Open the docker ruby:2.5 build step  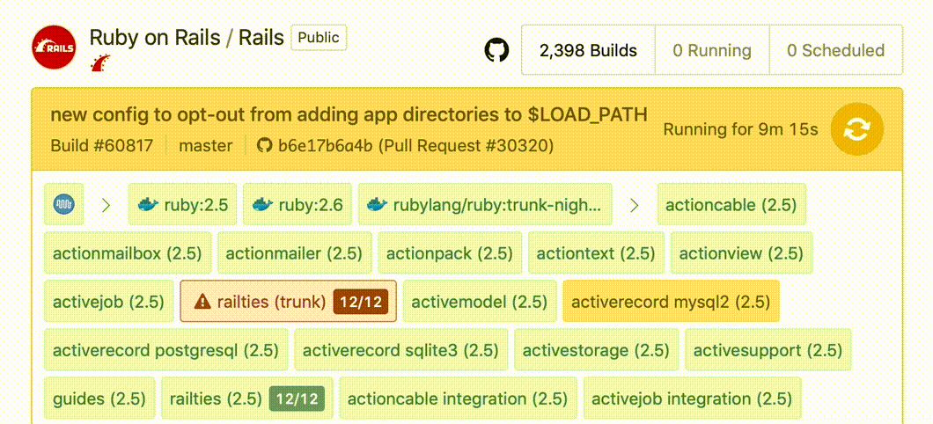183,205
